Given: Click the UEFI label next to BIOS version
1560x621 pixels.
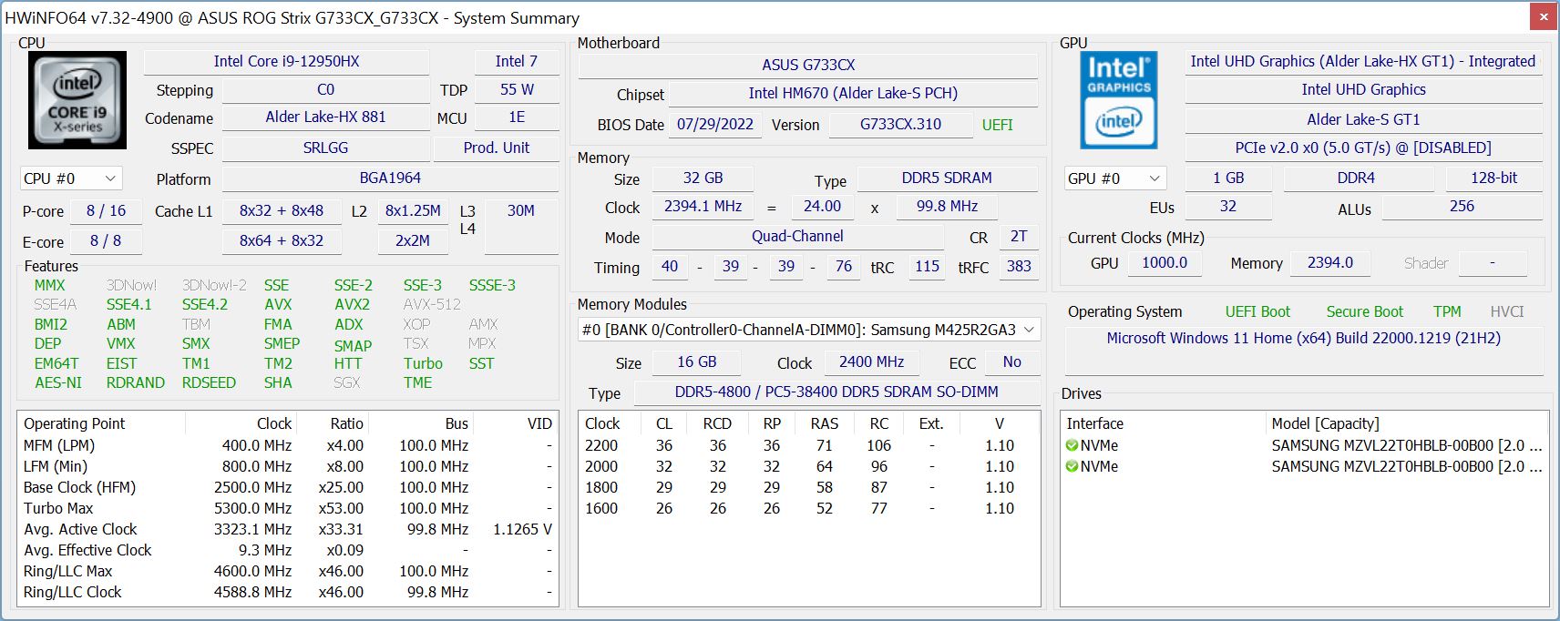Looking at the screenshot, I should [x=998, y=125].
